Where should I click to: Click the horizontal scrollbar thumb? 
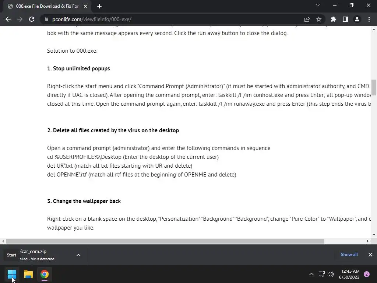pos(165,241)
